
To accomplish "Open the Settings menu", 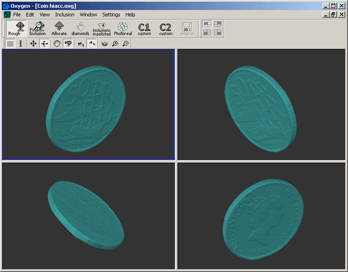I will point(111,15).
